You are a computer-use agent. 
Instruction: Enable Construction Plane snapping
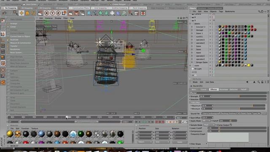(x=80, y=8)
